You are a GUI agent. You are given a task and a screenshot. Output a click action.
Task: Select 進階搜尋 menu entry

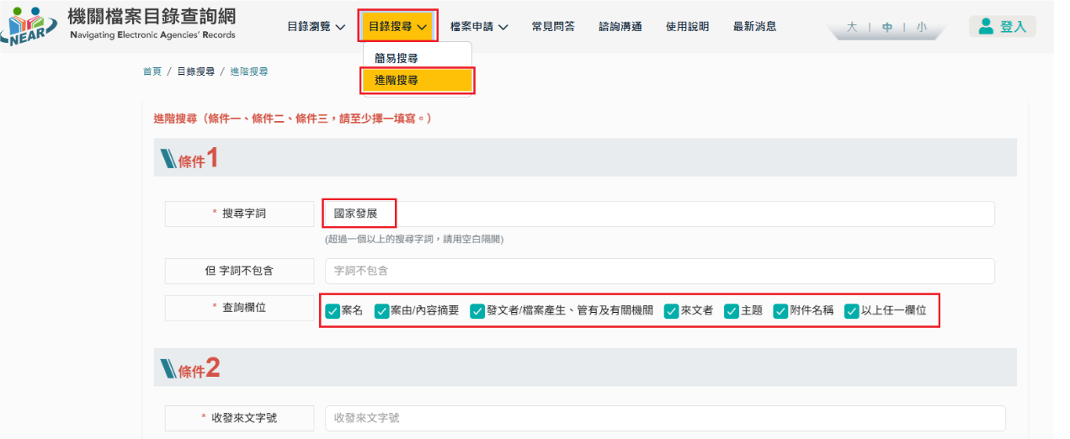click(x=397, y=81)
